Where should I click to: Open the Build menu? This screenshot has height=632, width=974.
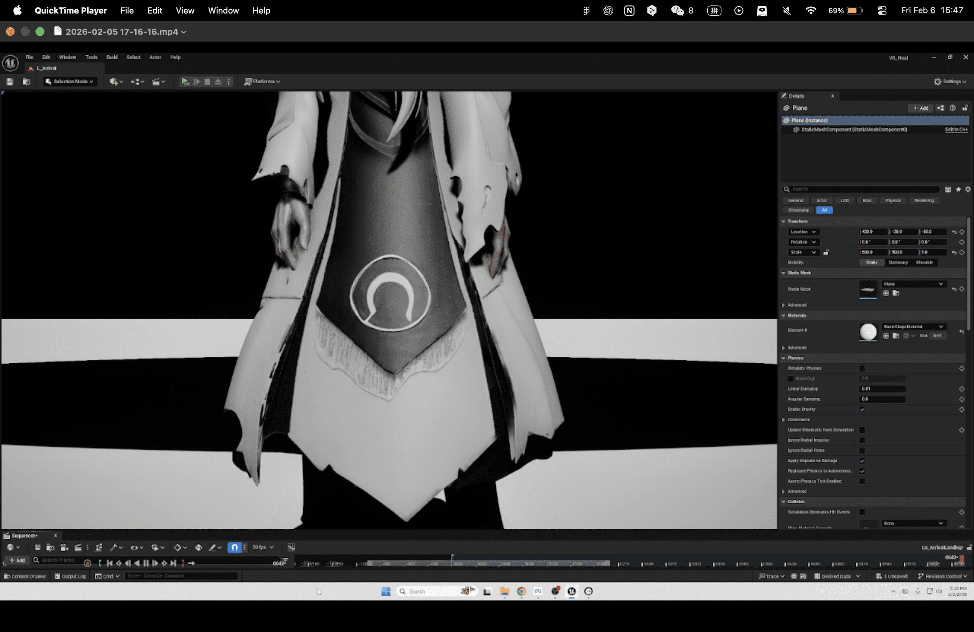click(112, 57)
